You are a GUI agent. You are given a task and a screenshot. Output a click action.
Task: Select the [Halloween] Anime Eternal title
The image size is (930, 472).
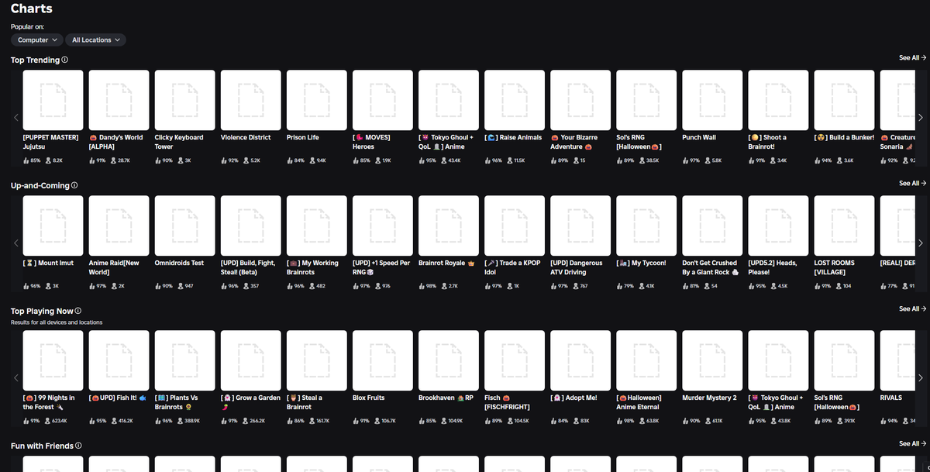[639, 402]
